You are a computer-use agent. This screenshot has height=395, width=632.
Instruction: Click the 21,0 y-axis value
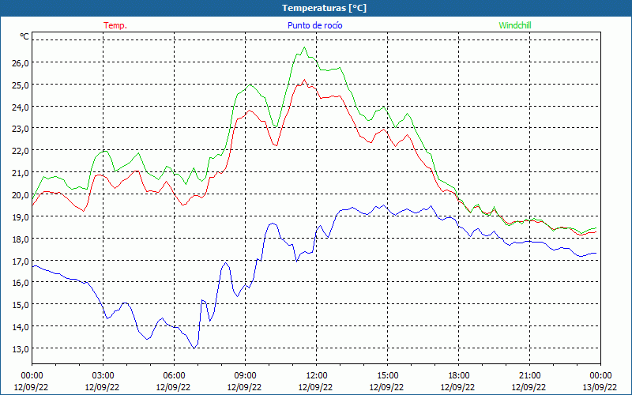pos(21,173)
